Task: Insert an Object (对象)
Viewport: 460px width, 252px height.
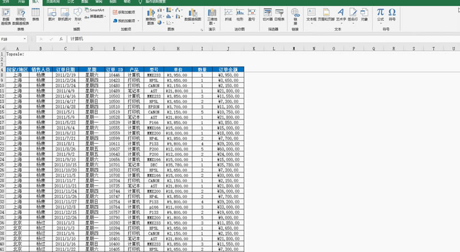Action: 364,15
